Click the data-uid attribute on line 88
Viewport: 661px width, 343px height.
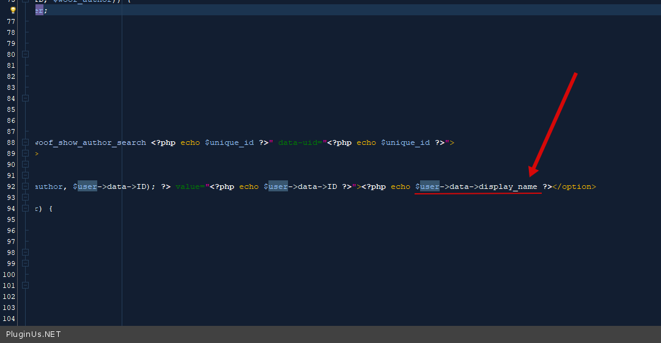tap(300, 142)
